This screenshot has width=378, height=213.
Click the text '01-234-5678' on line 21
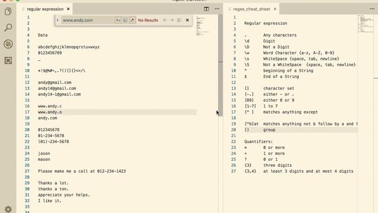(x=51, y=135)
